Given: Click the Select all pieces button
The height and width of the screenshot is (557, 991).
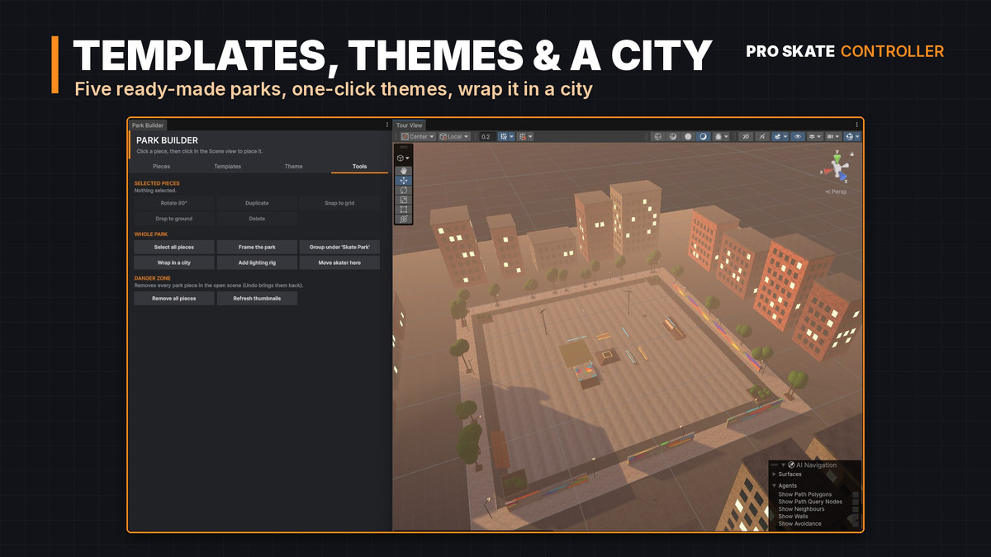Looking at the screenshot, I should pyautogui.click(x=174, y=247).
